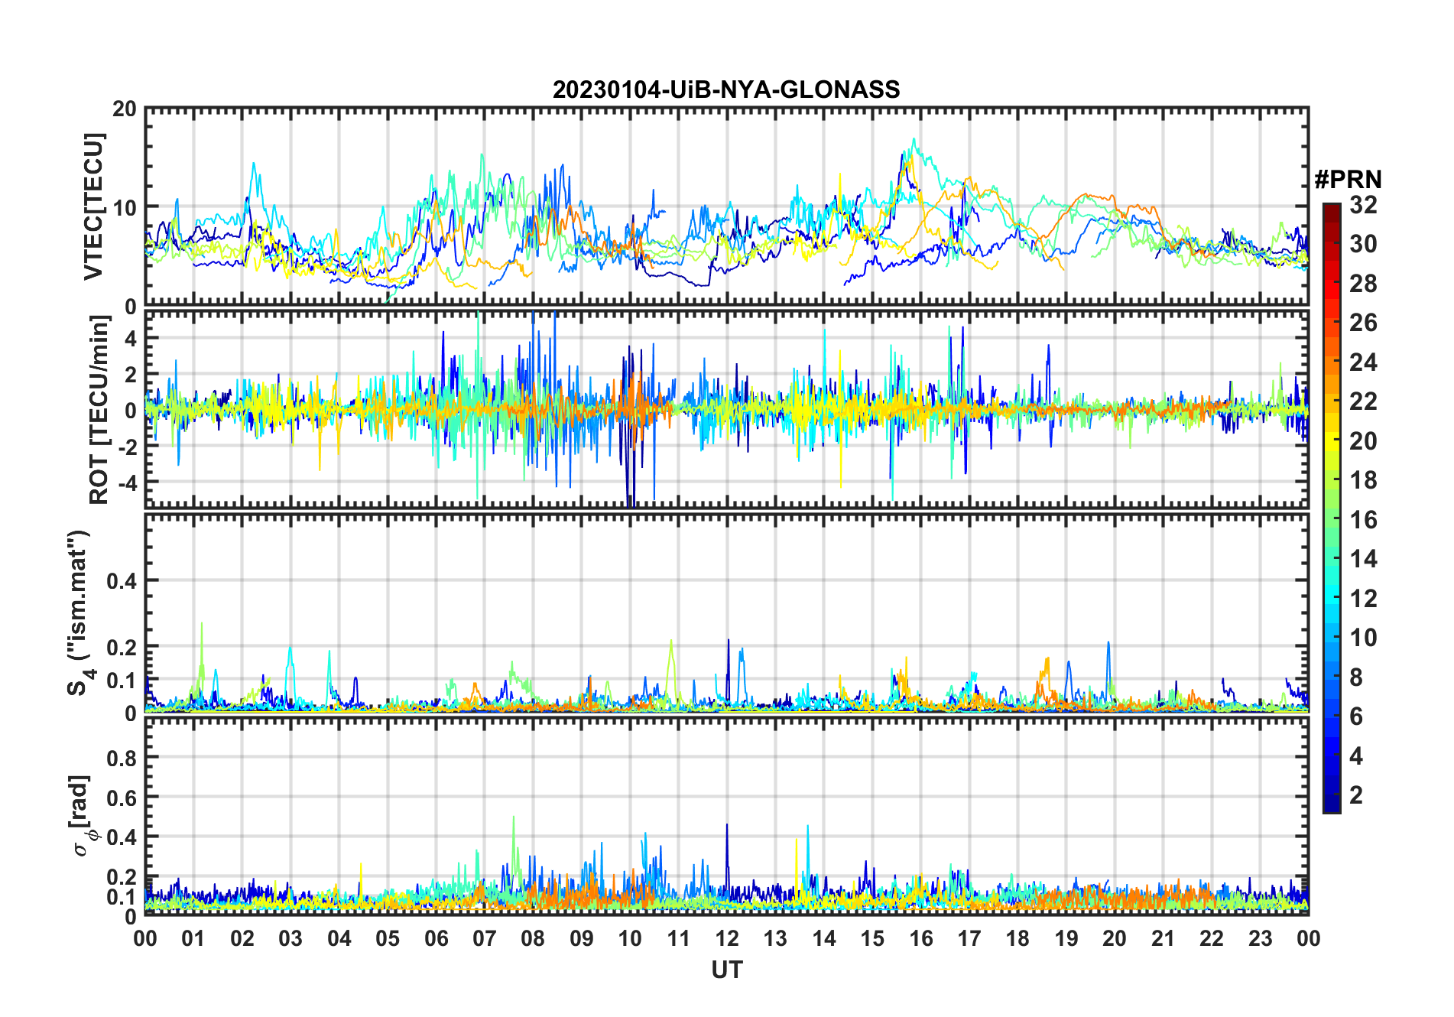This screenshot has width=1454, height=1017.
Task: Select colorbar tick label 14
Action: click(x=1363, y=559)
